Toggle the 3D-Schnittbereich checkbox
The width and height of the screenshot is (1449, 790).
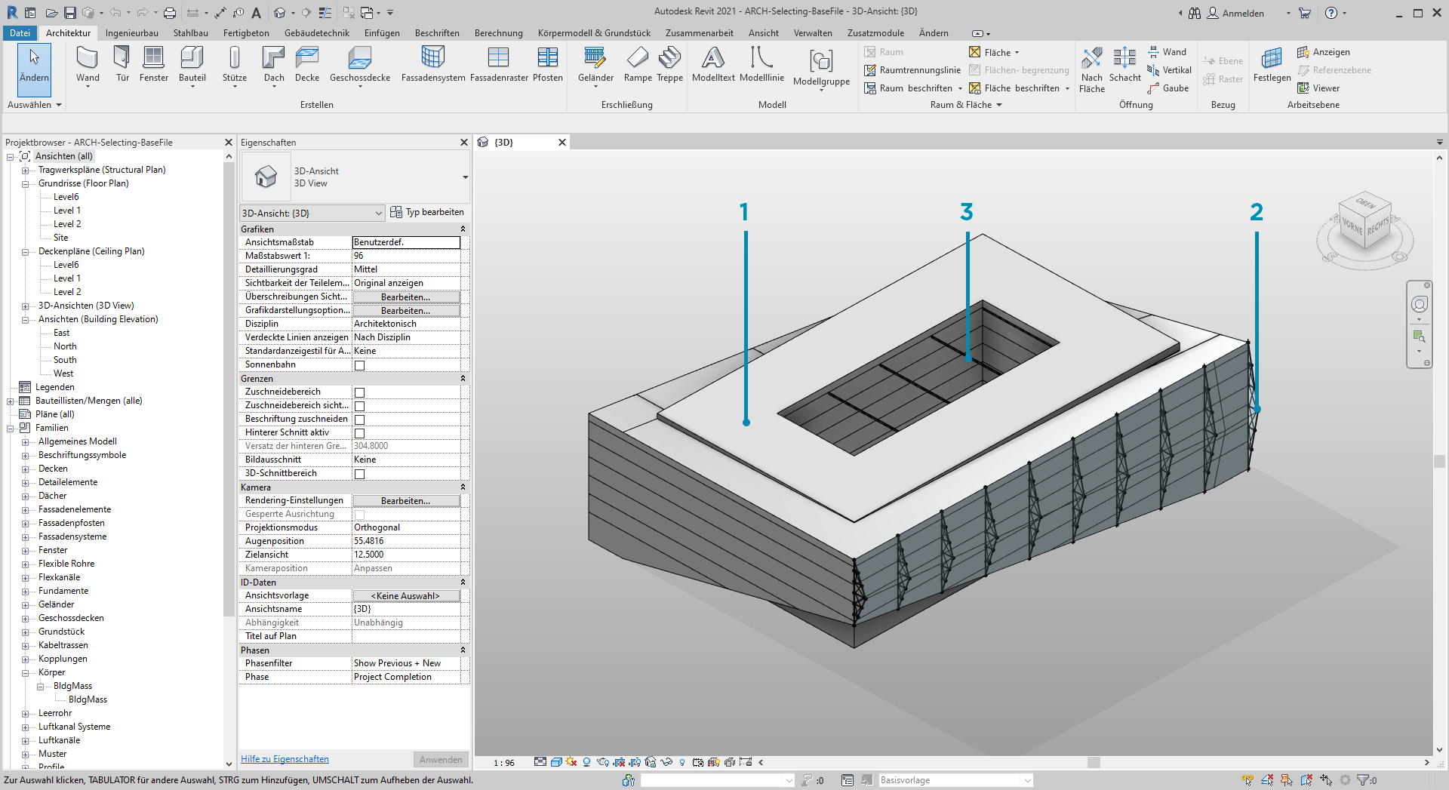click(360, 474)
